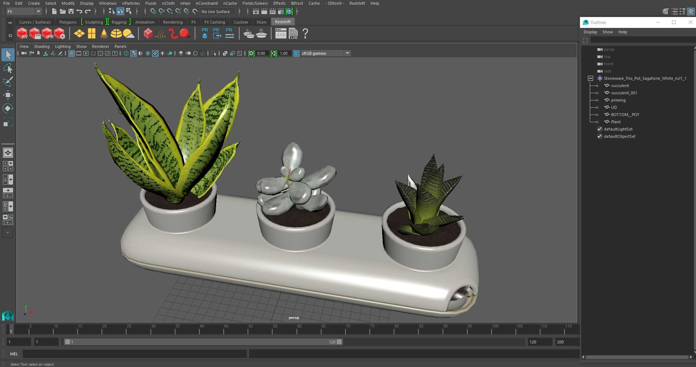This screenshot has width=696, height=367.
Task: Click the first PR proxy cube icon
Action: point(205,33)
